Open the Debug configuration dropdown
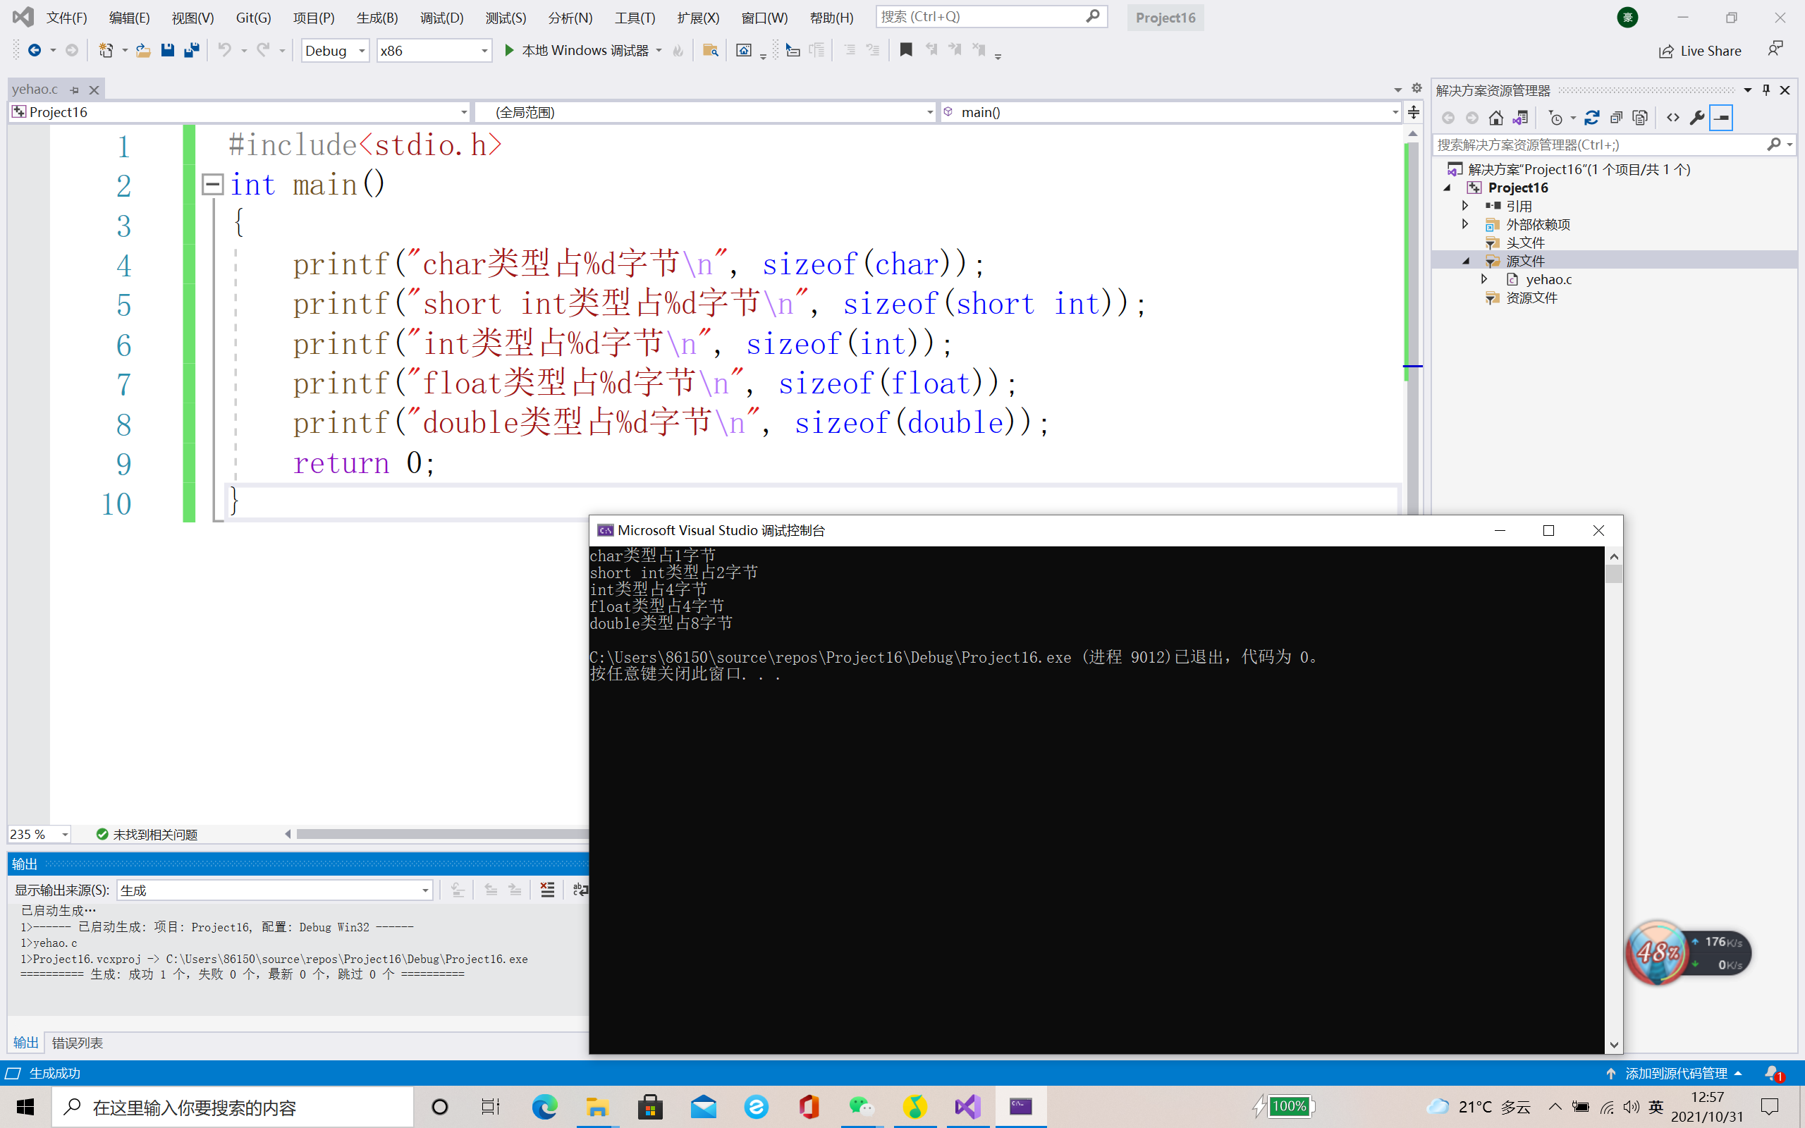Screen dimensions: 1805x1128 point(362,51)
